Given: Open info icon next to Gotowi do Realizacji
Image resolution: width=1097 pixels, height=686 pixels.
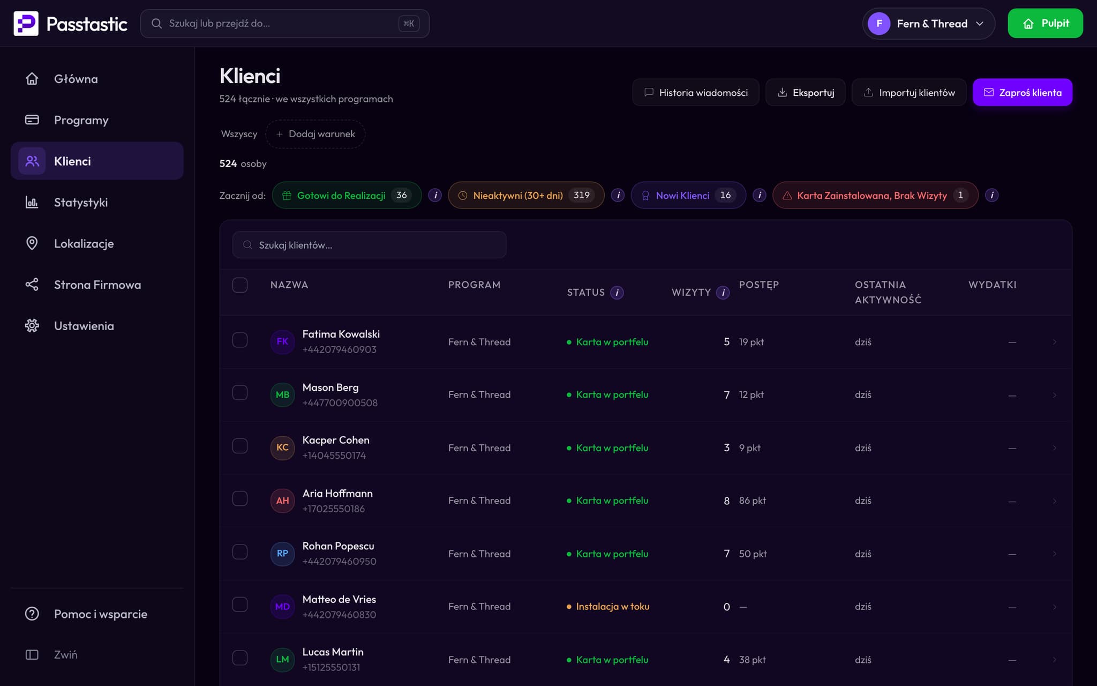Looking at the screenshot, I should pyautogui.click(x=435, y=195).
